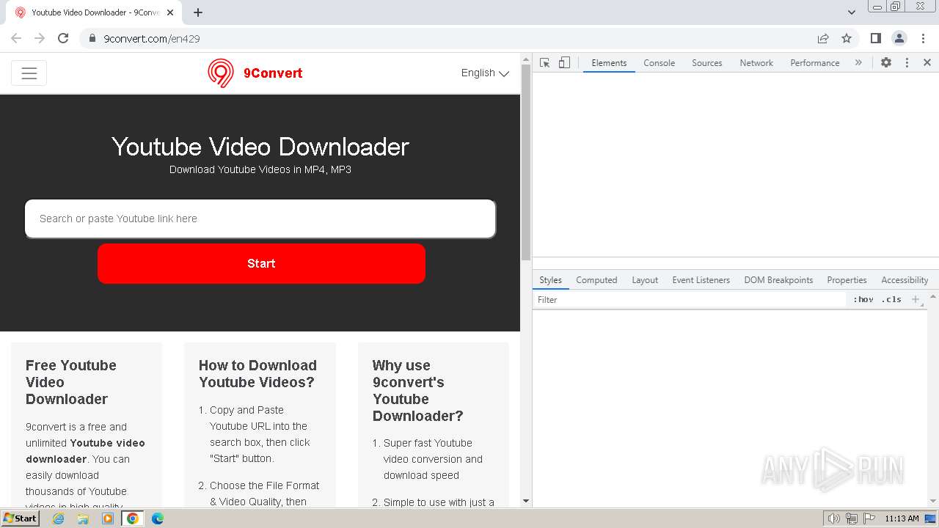
Task: Click the red Start button
Action: pos(261,263)
